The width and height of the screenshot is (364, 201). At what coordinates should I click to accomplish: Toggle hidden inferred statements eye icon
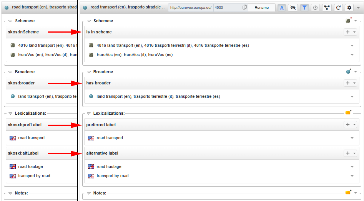(293, 8)
